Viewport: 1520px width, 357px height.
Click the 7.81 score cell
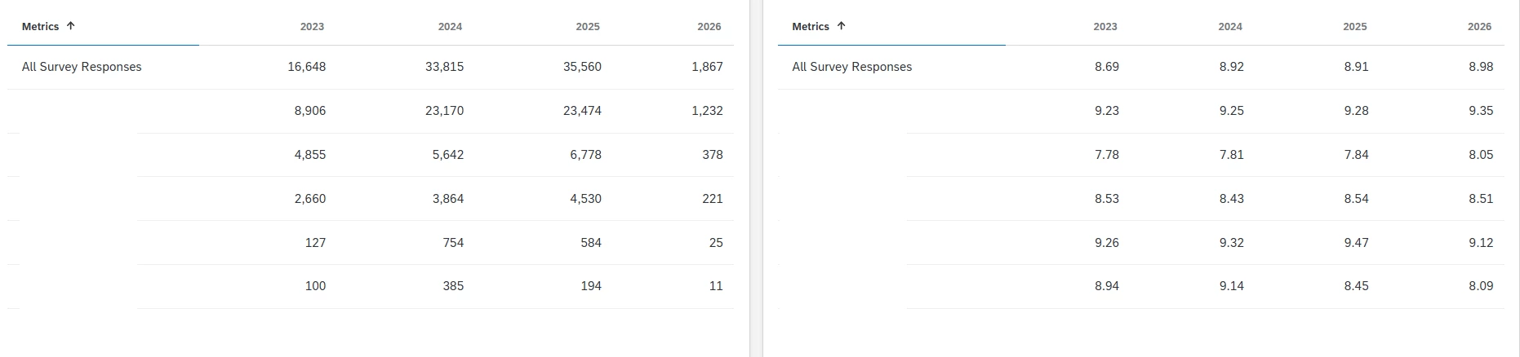click(x=1232, y=155)
